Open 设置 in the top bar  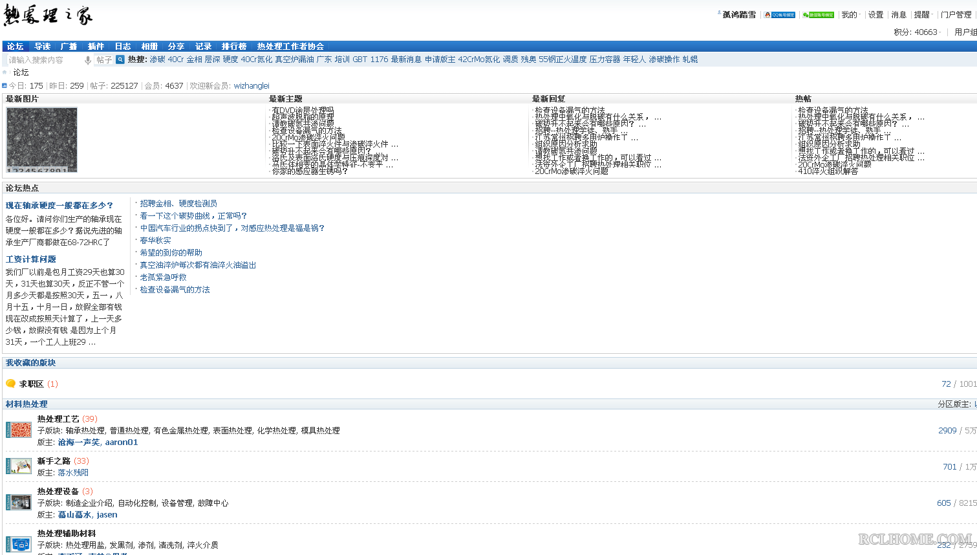tap(875, 15)
